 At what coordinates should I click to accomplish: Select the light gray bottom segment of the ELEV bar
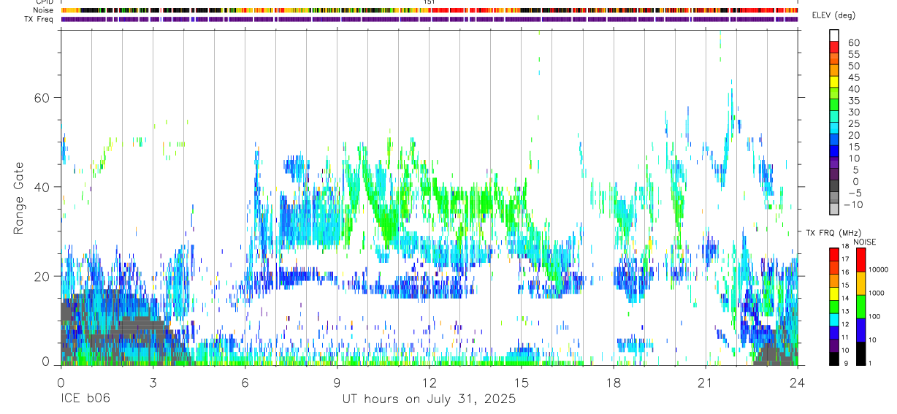click(833, 209)
